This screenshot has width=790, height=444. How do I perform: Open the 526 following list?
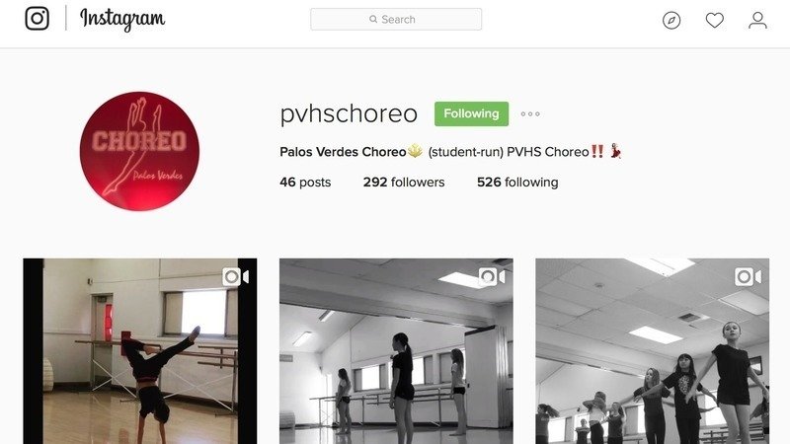(517, 183)
